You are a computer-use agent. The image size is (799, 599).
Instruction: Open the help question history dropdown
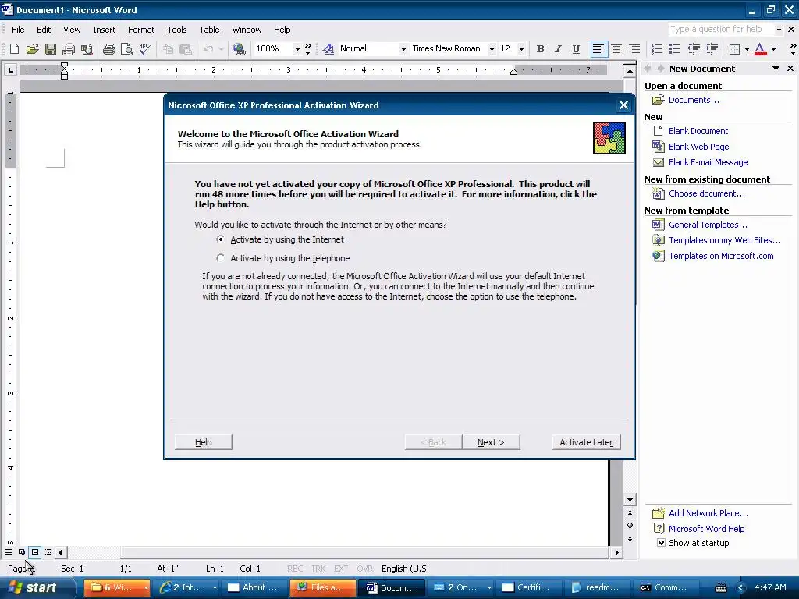click(x=779, y=30)
